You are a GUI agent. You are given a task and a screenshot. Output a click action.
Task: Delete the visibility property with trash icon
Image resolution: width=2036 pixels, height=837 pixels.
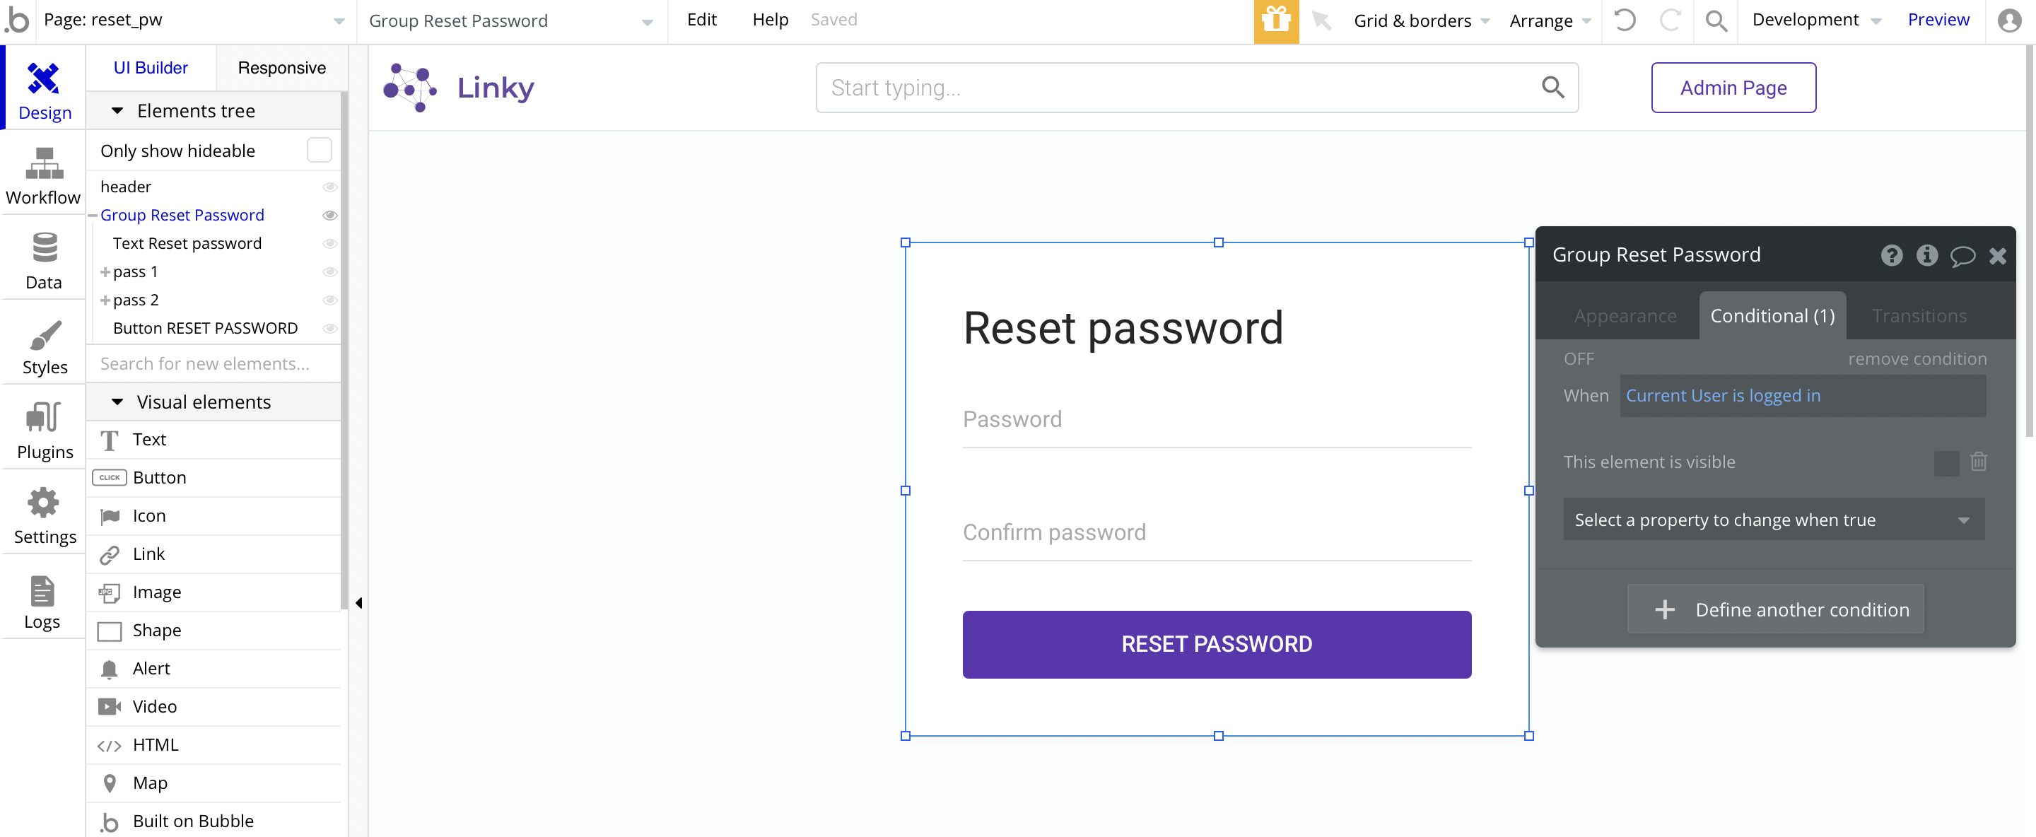[1978, 462]
